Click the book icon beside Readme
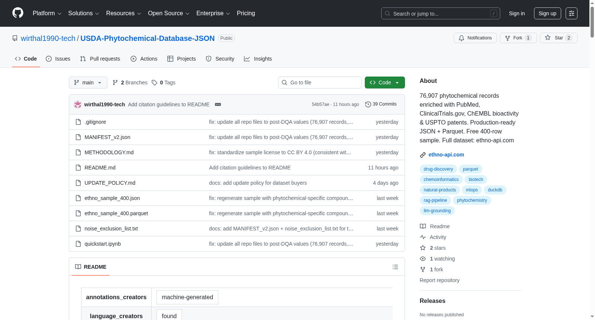The height and width of the screenshot is (320, 595). click(423, 226)
